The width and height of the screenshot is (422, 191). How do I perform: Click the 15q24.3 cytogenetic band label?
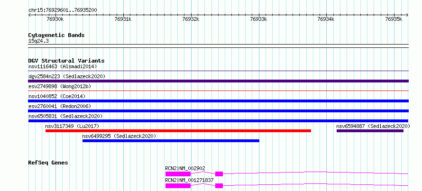38,41
